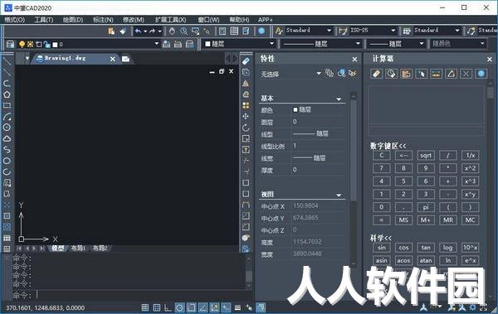Click the white color swatch in layer dropdown

(x=55, y=45)
